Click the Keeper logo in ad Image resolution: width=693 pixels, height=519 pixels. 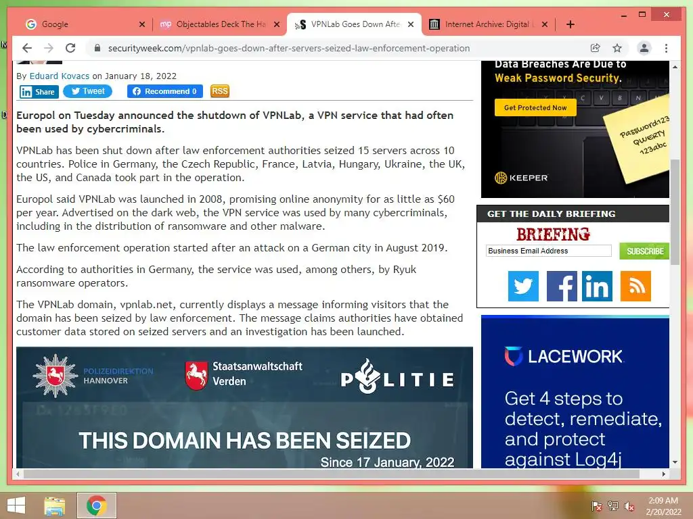pyautogui.click(x=521, y=178)
